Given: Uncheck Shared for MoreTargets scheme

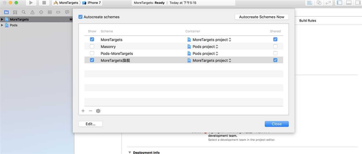Looking at the screenshot, I should click(x=275, y=39).
